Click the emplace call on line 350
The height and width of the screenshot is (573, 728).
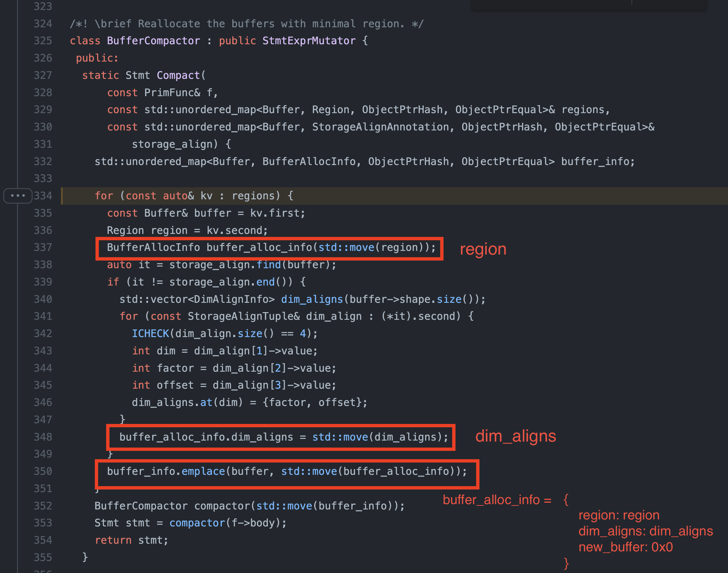coord(203,472)
